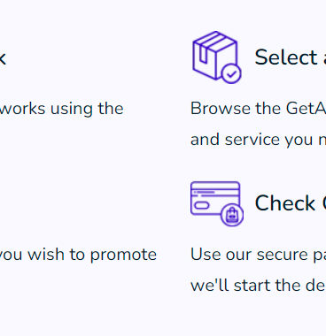Click the checkmark badge on package icon
This screenshot has height=336, width=326.
[231, 73]
